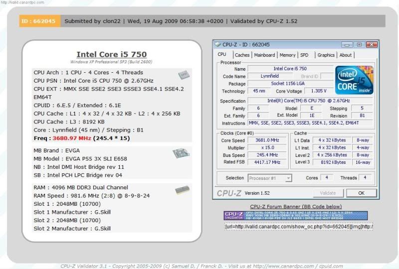The width and height of the screenshot is (399, 269).
Task: Open the Mainboard tab
Action: [x=264, y=55]
